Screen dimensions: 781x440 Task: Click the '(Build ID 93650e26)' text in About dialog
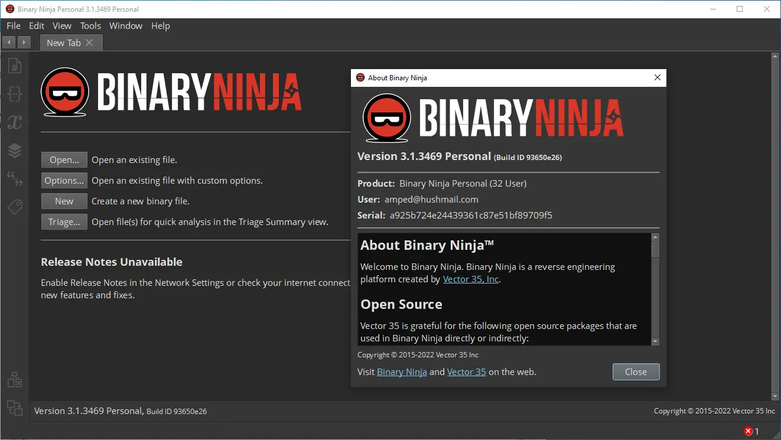(x=528, y=158)
